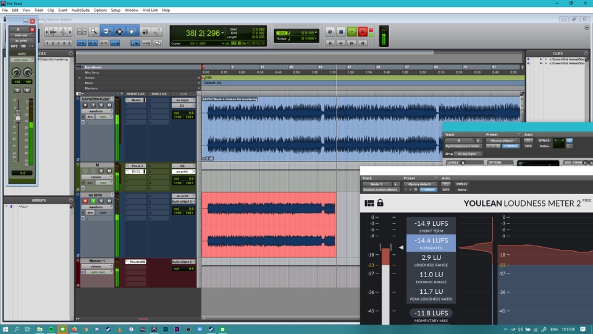Screen dimensions: 593x334
Task: Record-enable the SAP60Wk4Gdnf track
Action: click(x=85, y=105)
